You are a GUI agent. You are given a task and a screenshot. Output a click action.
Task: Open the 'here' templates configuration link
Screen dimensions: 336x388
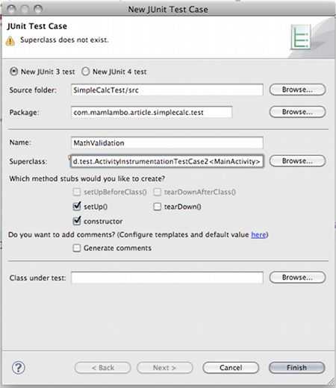[x=258, y=235]
